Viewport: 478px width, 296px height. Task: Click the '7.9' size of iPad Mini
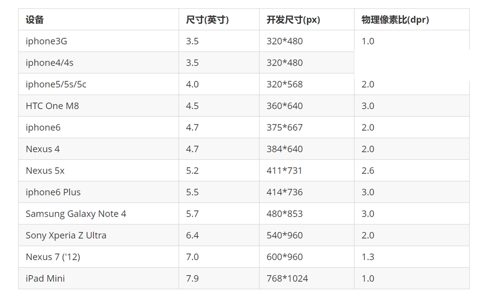(192, 279)
